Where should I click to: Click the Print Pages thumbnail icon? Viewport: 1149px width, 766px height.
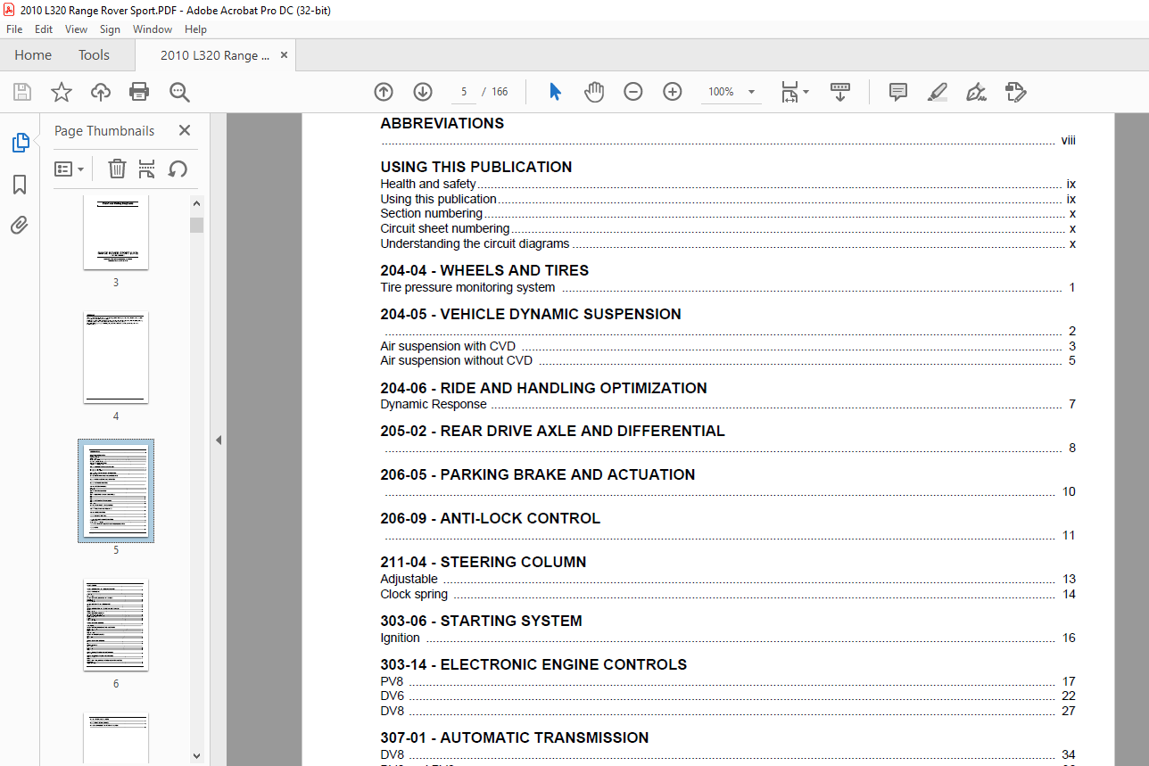147,169
